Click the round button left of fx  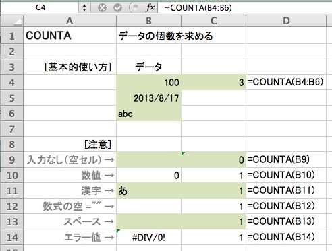pyautogui.click(x=135, y=8)
